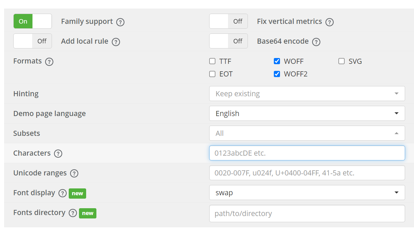Enable the Fix vertical metrics toggle

pyautogui.click(x=228, y=21)
